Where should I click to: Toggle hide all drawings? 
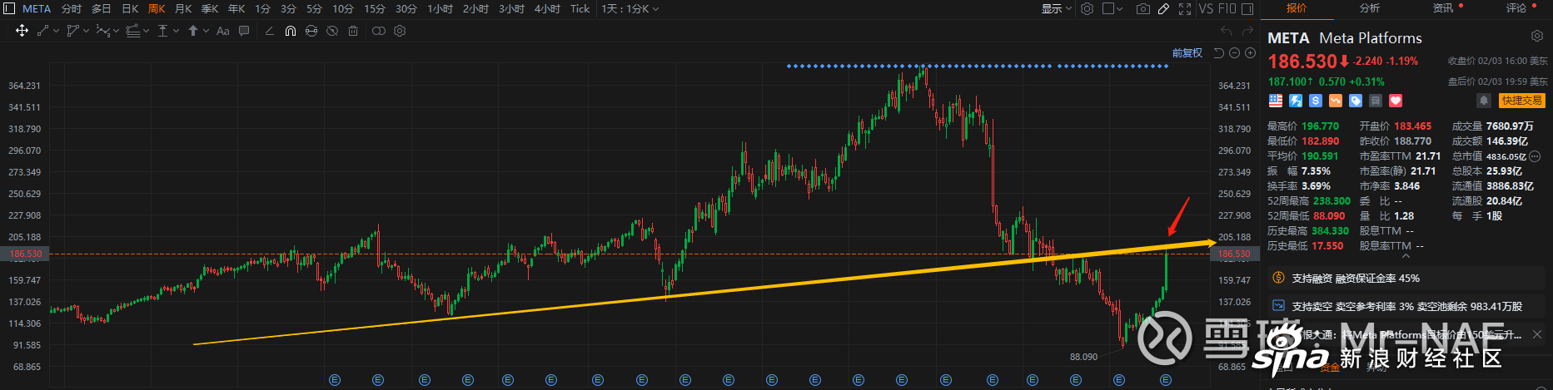click(x=331, y=31)
